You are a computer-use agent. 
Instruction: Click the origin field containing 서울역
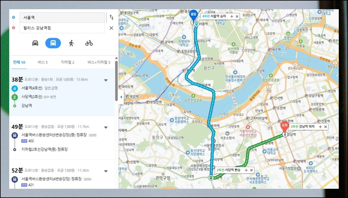point(62,18)
